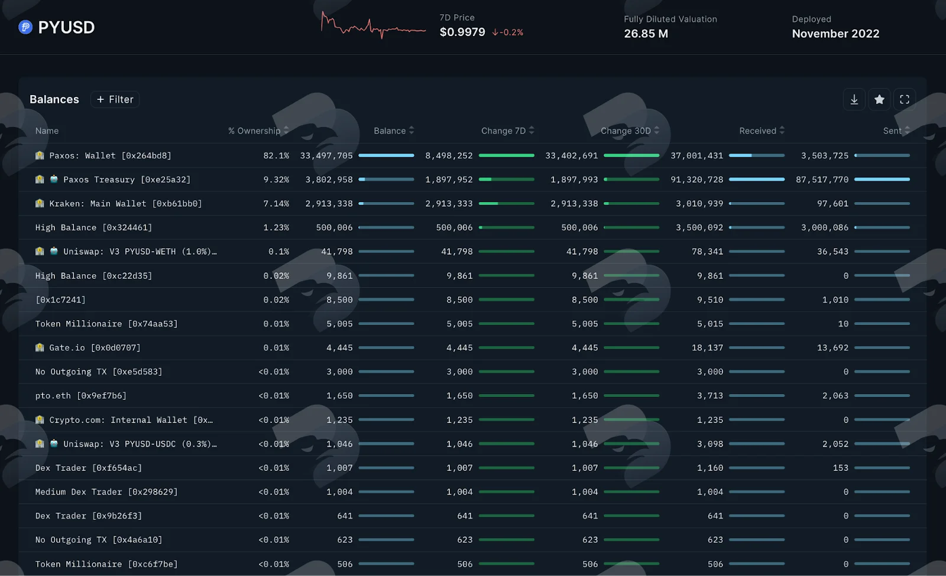Click the entity icon beside Kraken: Main Wallet

(x=40, y=203)
